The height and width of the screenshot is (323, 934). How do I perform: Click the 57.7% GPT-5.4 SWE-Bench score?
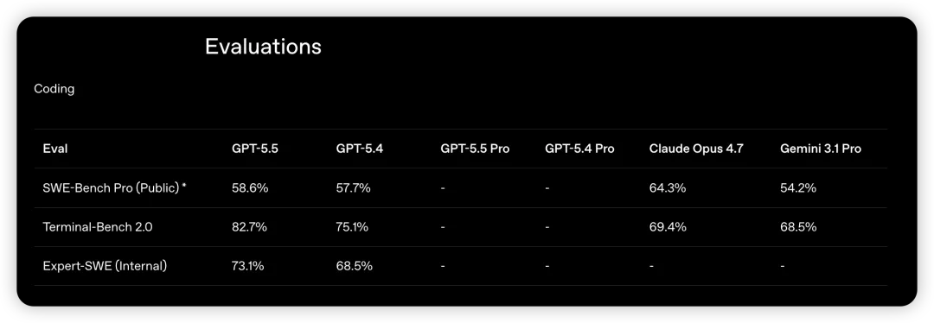click(x=353, y=188)
